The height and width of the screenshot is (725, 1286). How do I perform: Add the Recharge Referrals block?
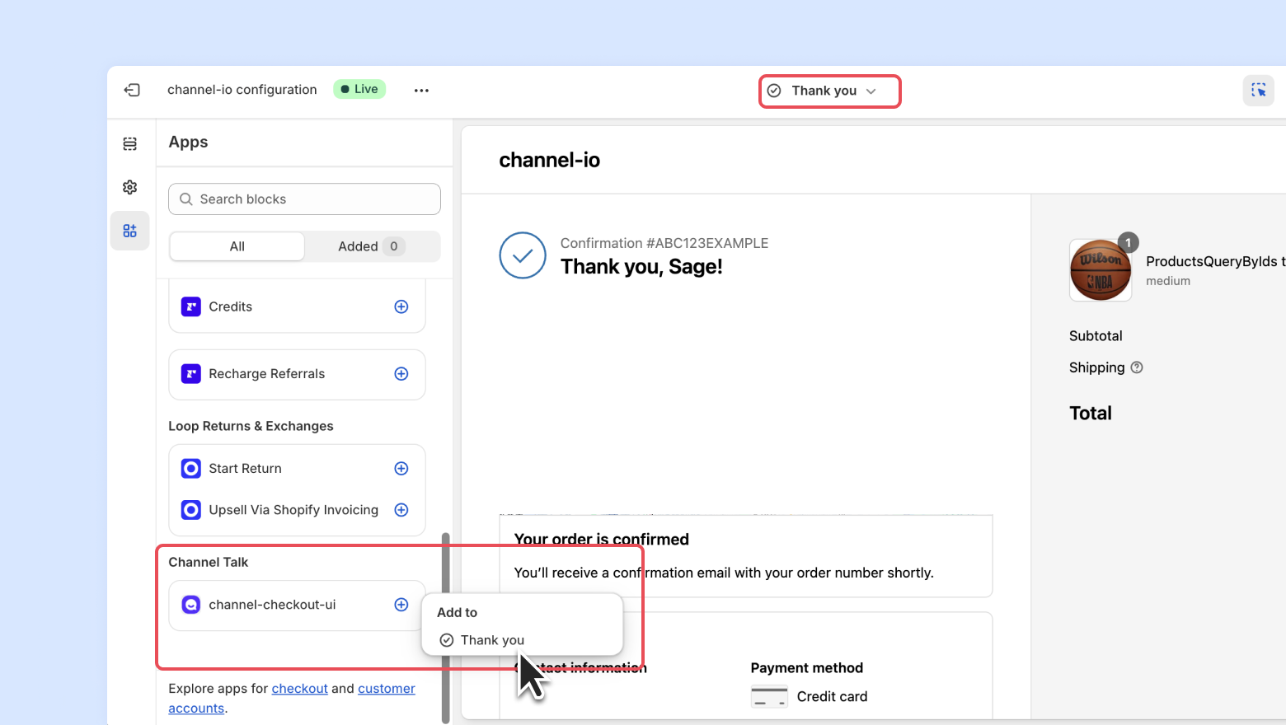(401, 374)
